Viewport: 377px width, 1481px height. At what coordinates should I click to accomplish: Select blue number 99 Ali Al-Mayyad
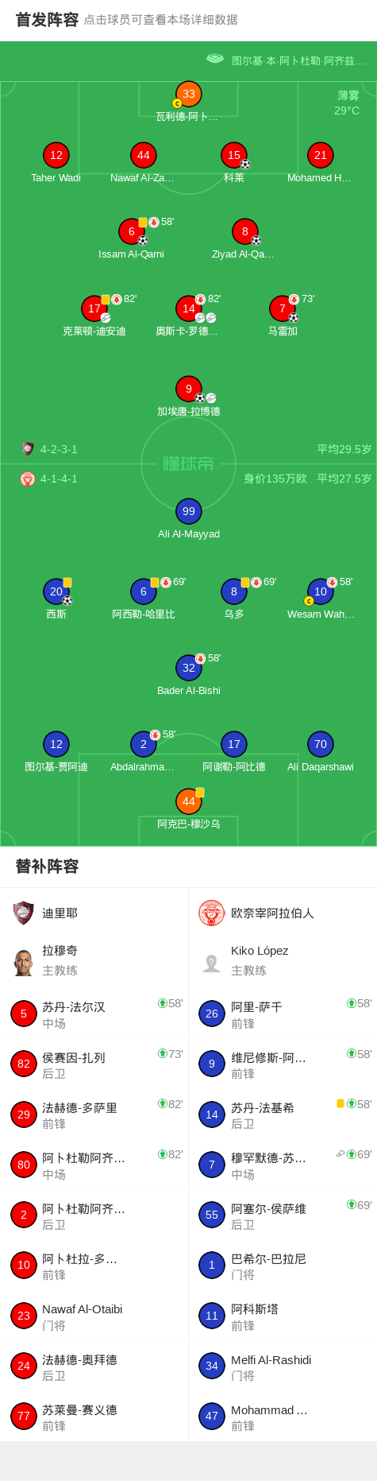(189, 511)
